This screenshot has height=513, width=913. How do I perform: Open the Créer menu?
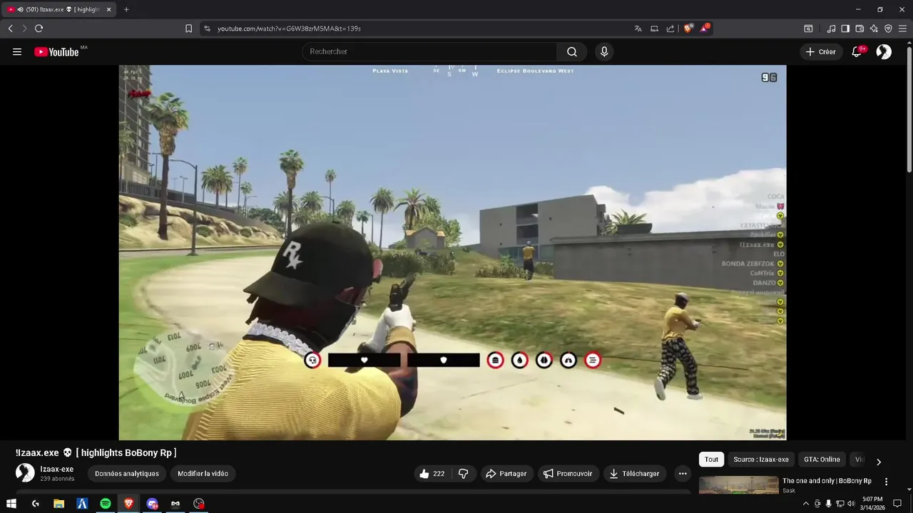[820, 52]
